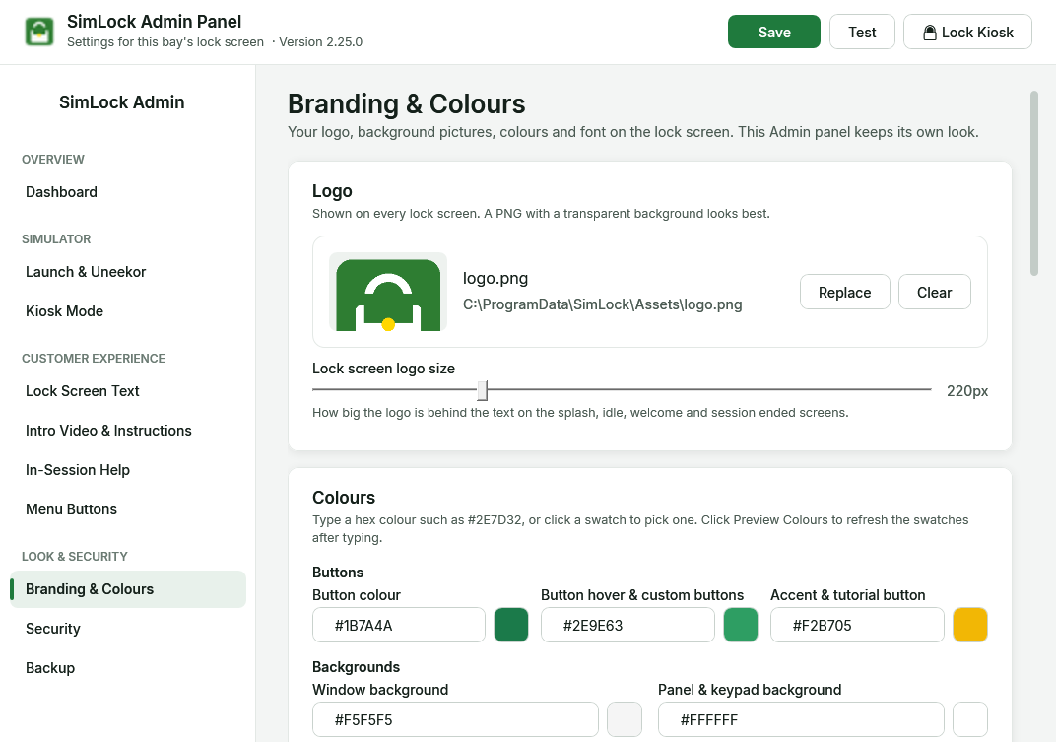Pick Button colour via dark green swatch
The width and height of the screenshot is (1056, 742).
[511, 625]
